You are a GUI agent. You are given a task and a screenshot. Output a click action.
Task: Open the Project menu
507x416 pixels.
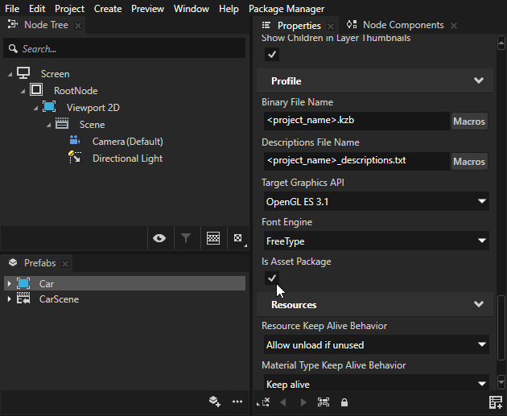tap(69, 9)
